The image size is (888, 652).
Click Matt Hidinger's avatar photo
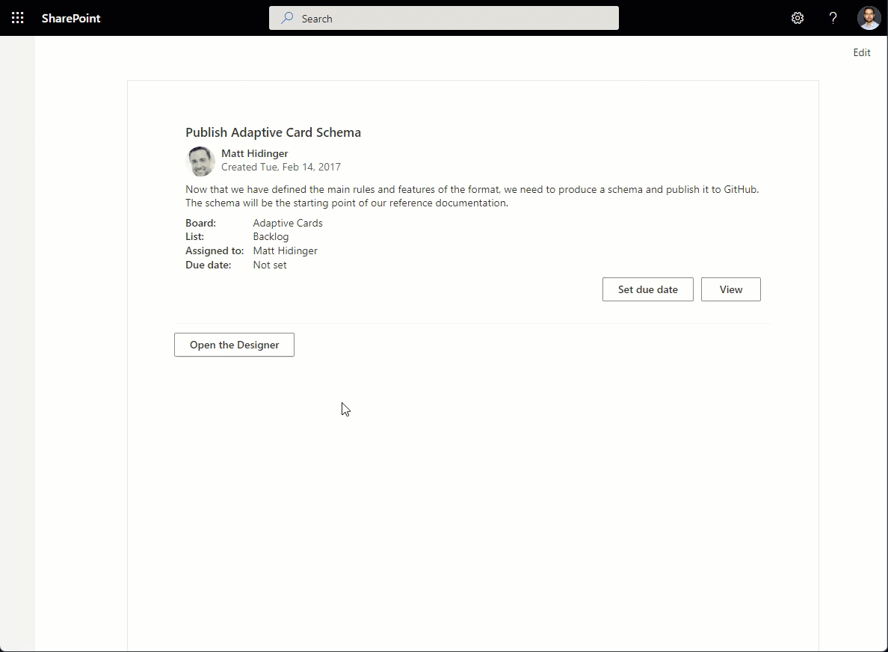[200, 161]
